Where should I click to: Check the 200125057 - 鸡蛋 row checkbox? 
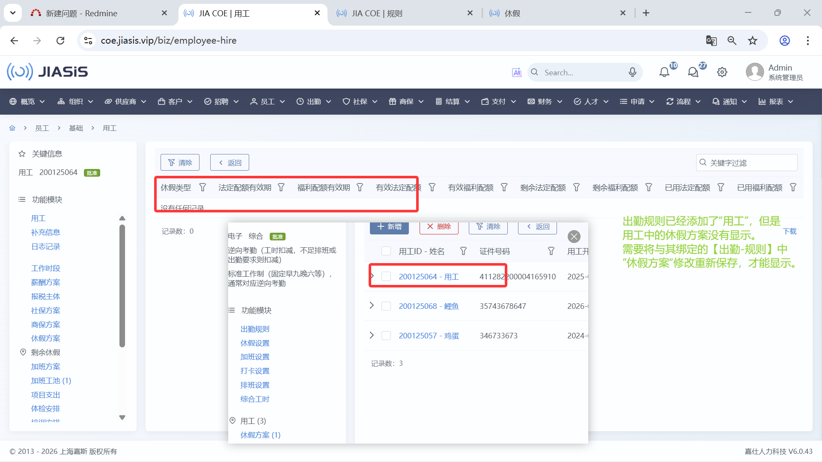tap(386, 335)
